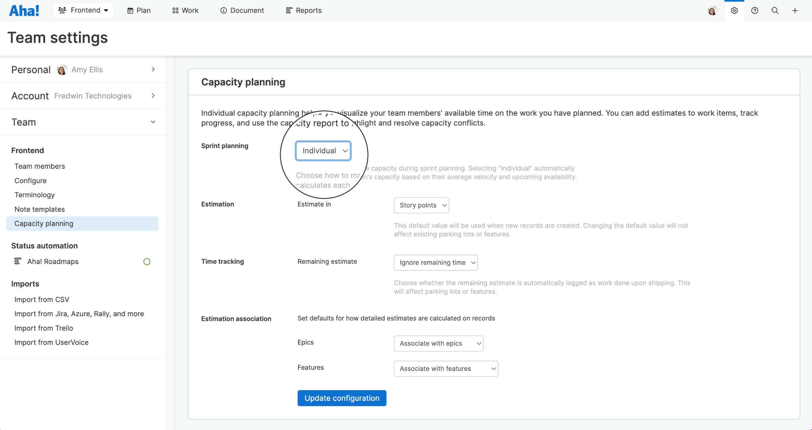Open the Ignore remaining time dropdown
The image size is (812, 430).
[x=436, y=262]
